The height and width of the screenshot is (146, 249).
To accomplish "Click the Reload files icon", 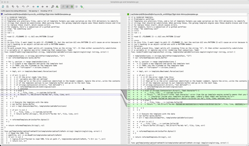I will tap(3, 7).
